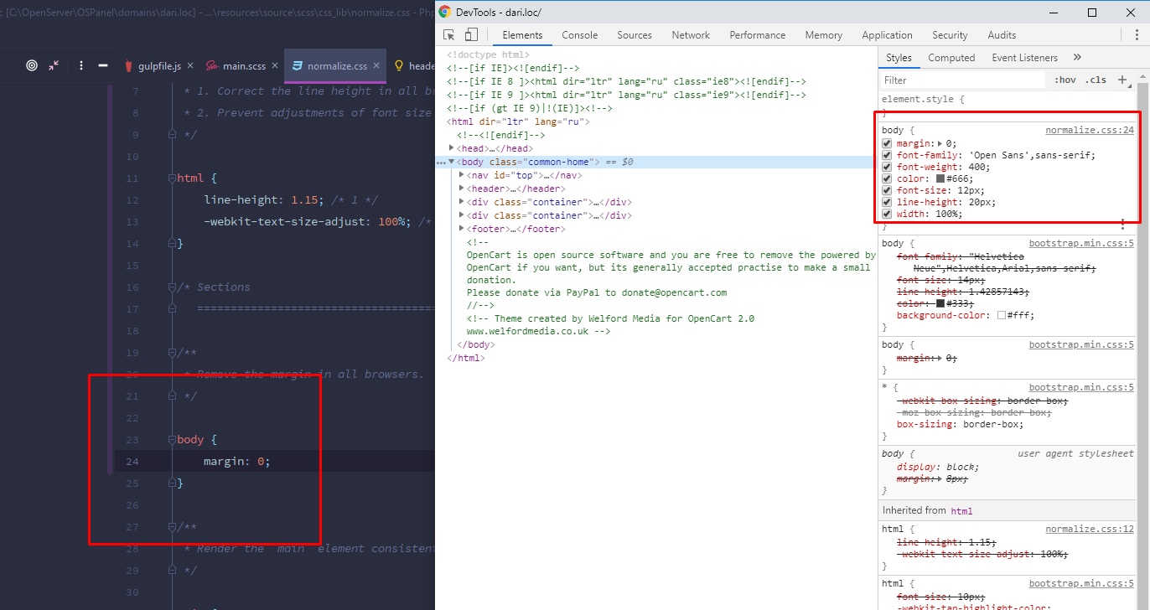Click the styles Filter input field
The height and width of the screenshot is (610, 1150).
coord(962,80)
